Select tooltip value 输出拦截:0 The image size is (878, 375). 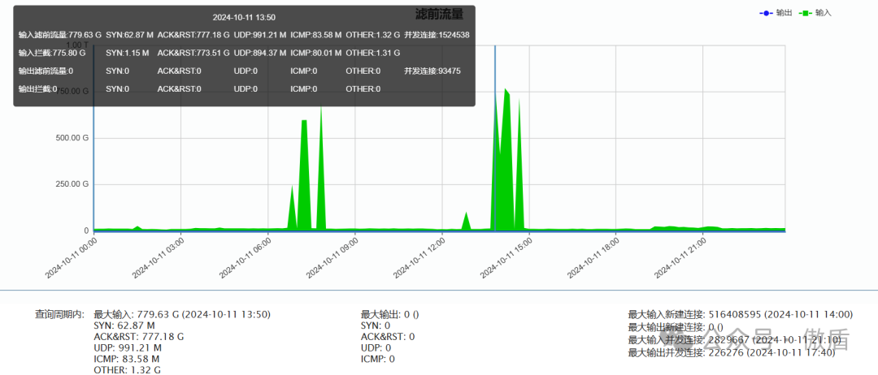tap(37, 88)
